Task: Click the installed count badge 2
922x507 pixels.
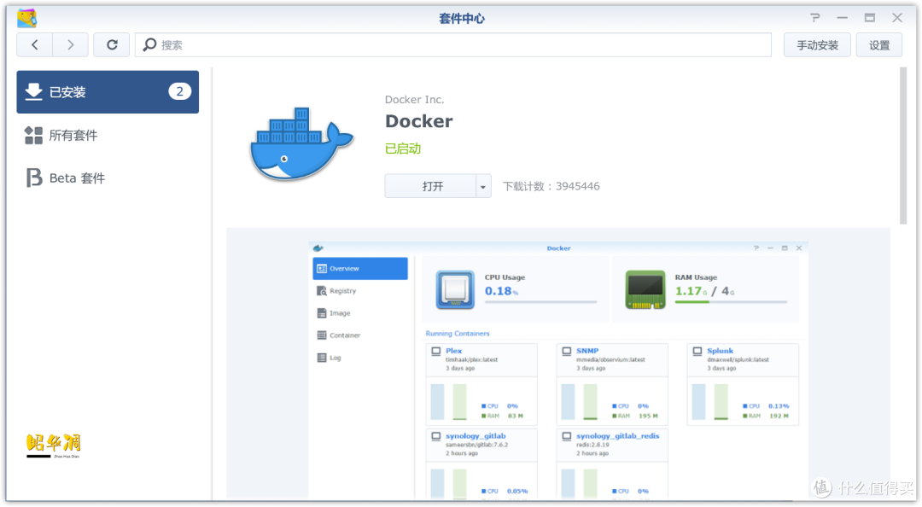Action: pyautogui.click(x=180, y=91)
